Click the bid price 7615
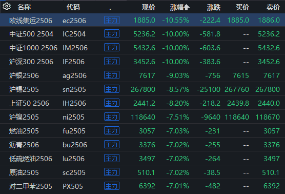 tap(241, 75)
